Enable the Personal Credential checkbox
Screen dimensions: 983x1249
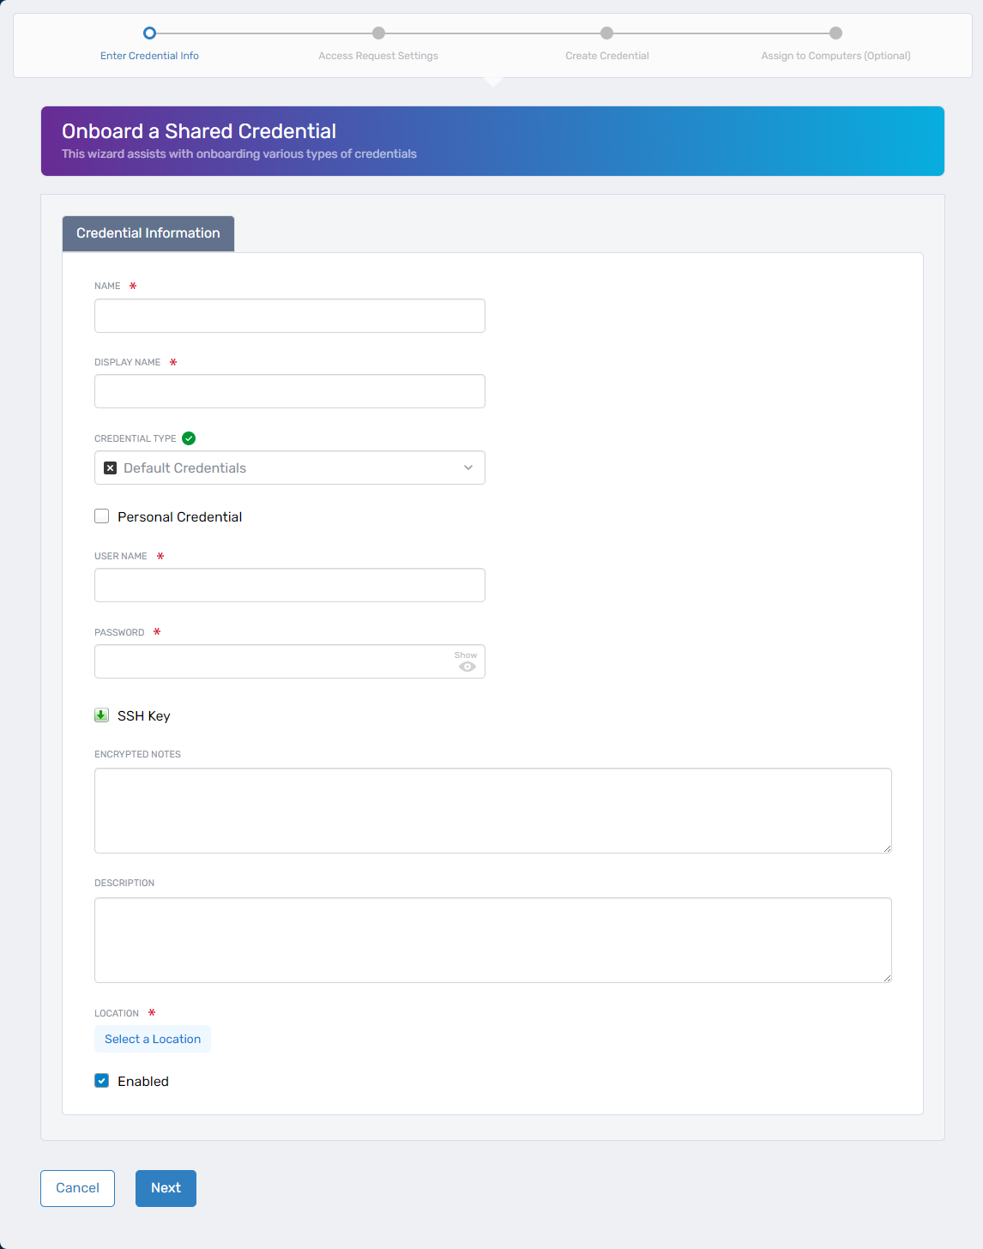point(101,516)
